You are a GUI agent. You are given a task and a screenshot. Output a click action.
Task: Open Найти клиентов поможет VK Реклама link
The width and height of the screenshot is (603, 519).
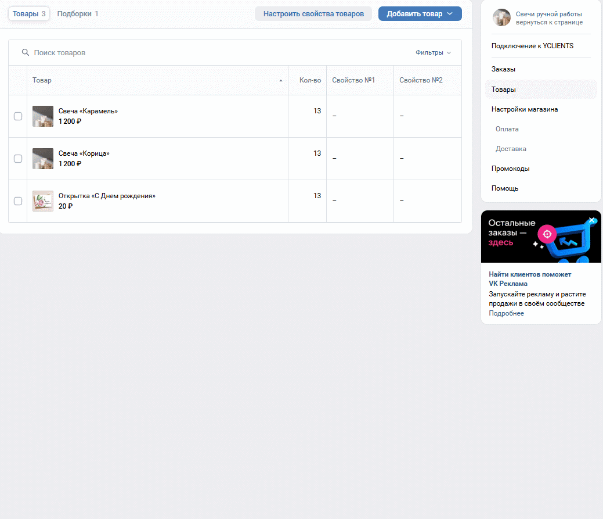pyautogui.click(x=529, y=279)
